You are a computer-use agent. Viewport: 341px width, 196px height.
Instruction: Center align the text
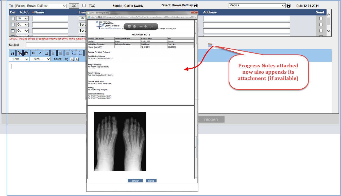(x=60, y=53)
